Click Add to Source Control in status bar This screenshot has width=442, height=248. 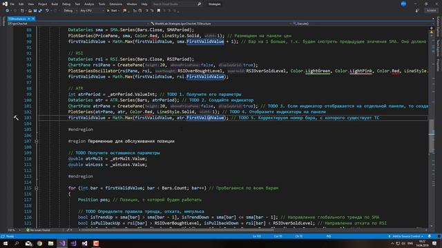coord(406,236)
